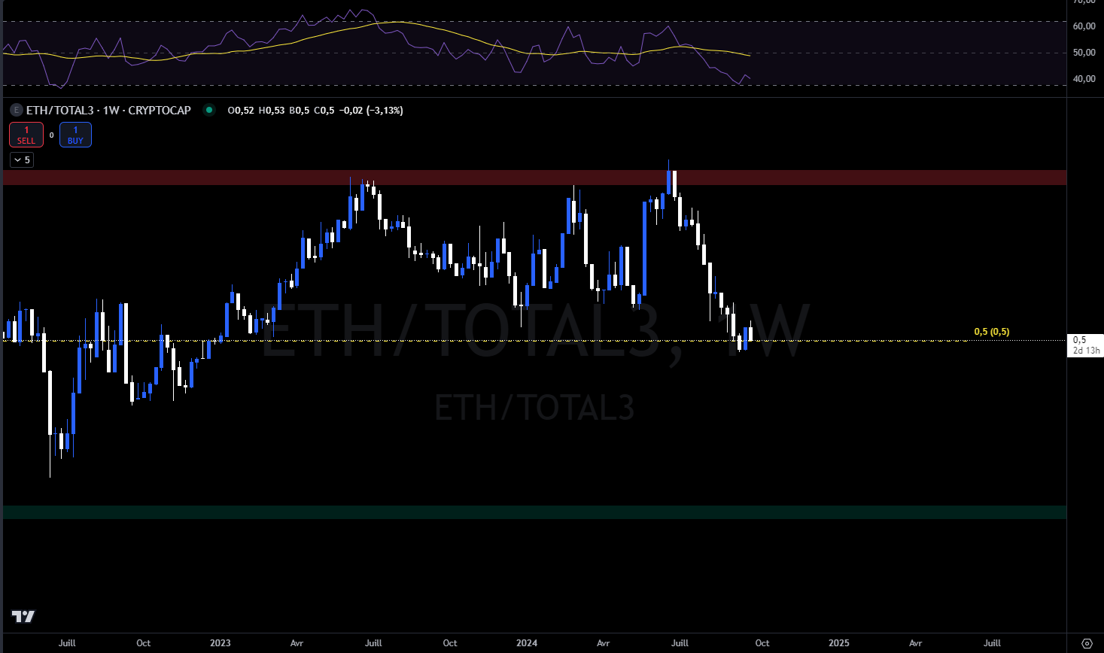Click the blue BUY button

click(75, 134)
